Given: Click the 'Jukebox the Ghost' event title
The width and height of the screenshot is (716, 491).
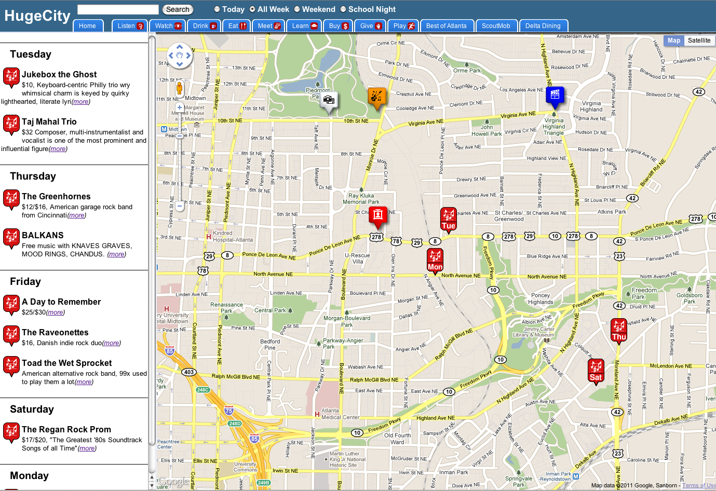Looking at the screenshot, I should (59, 74).
